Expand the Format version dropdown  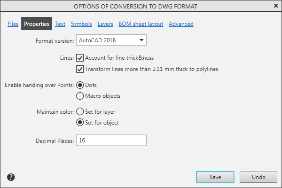click(x=111, y=40)
